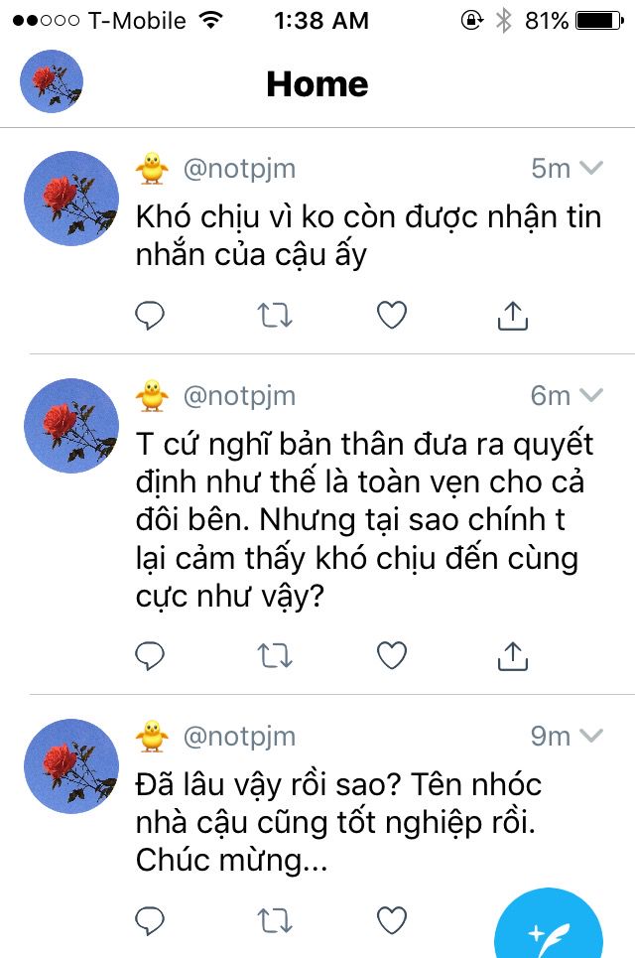The image size is (635, 958).
Task: Open rose avatar on the 6m tweet
Action: [x=70, y=426]
